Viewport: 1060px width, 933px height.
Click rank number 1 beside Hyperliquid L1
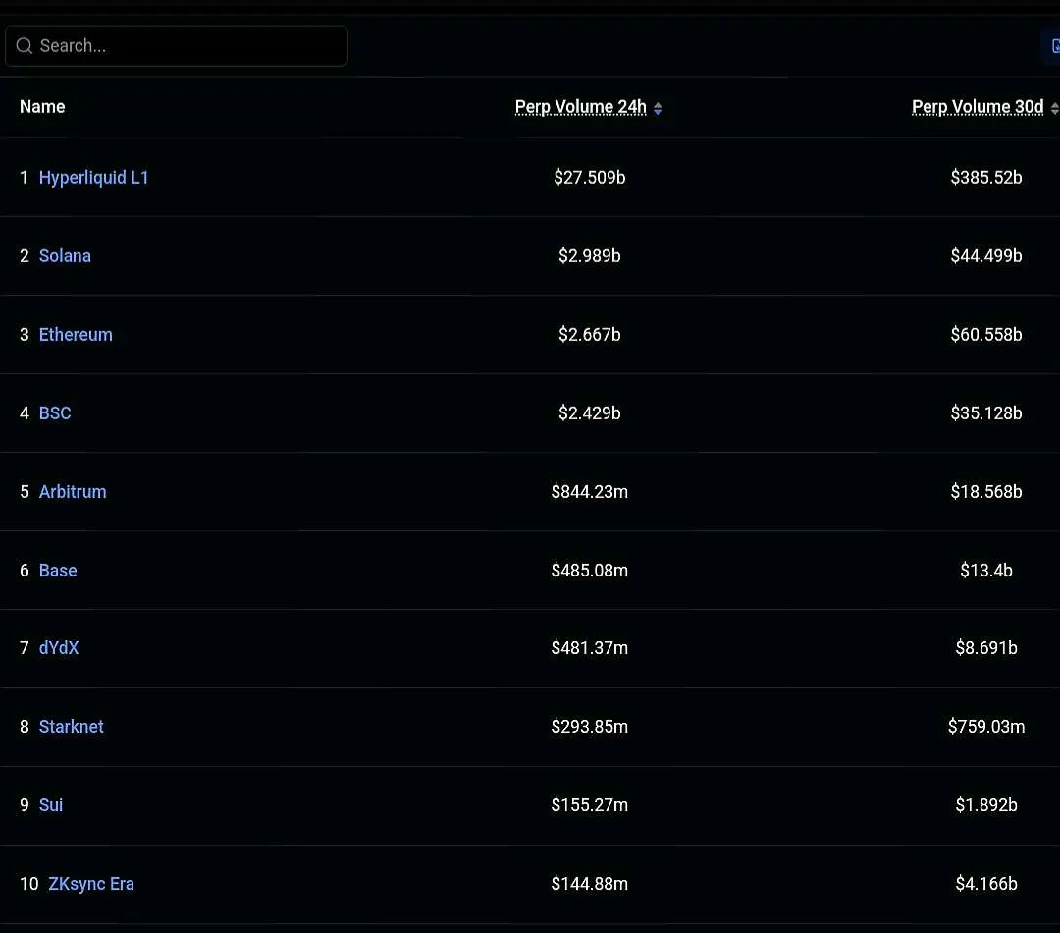pyautogui.click(x=25, y=177)
